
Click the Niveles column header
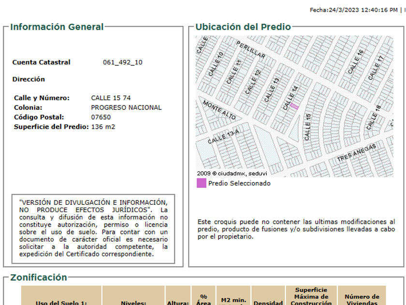point(133,303)
